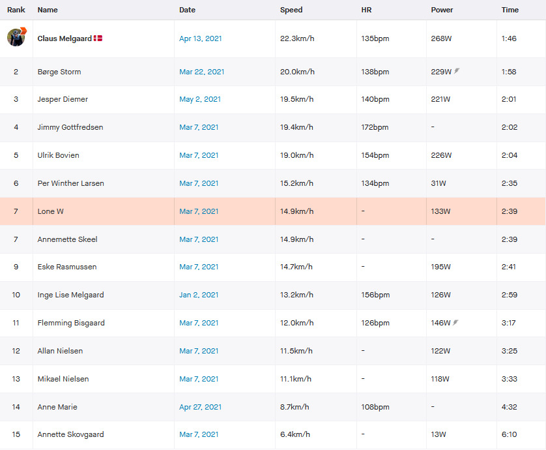Open Inge Lise Melgaard's Jan 2, 2021 activity
Screen dimensions: 546x450
[199, 295]
